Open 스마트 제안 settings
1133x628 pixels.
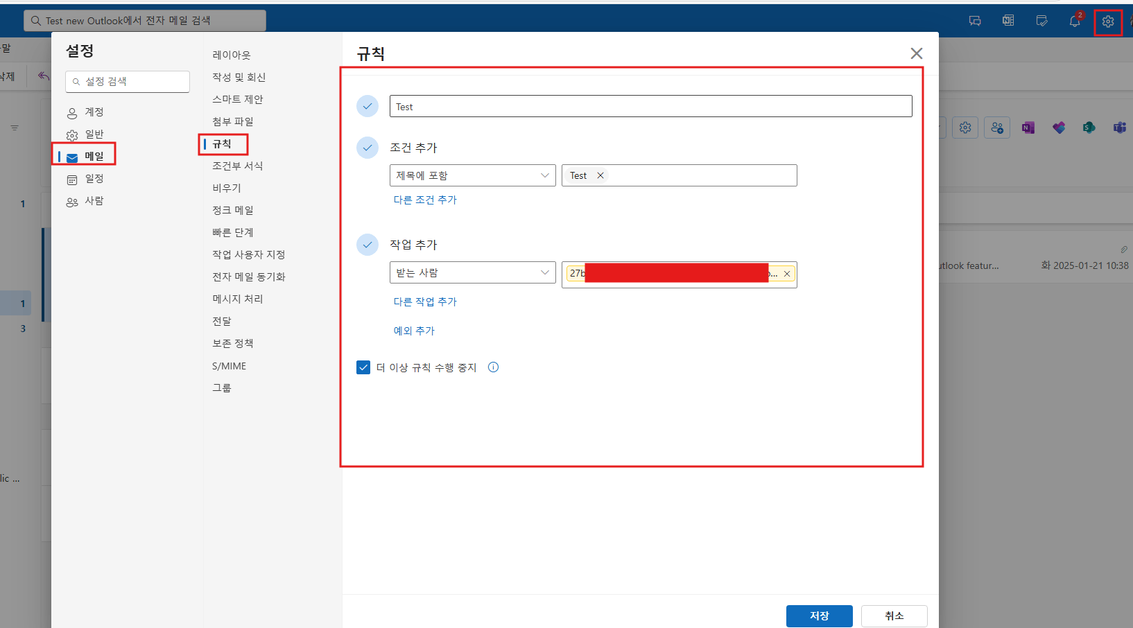(238, 99)
